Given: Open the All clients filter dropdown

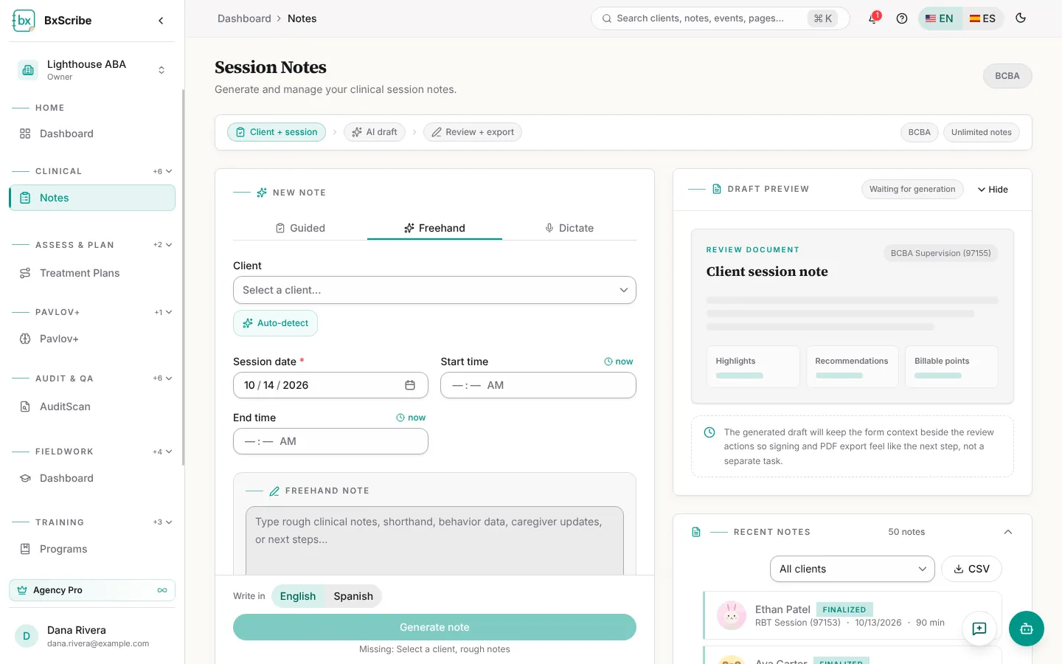Looking at the screenshot, I should 853,569.
